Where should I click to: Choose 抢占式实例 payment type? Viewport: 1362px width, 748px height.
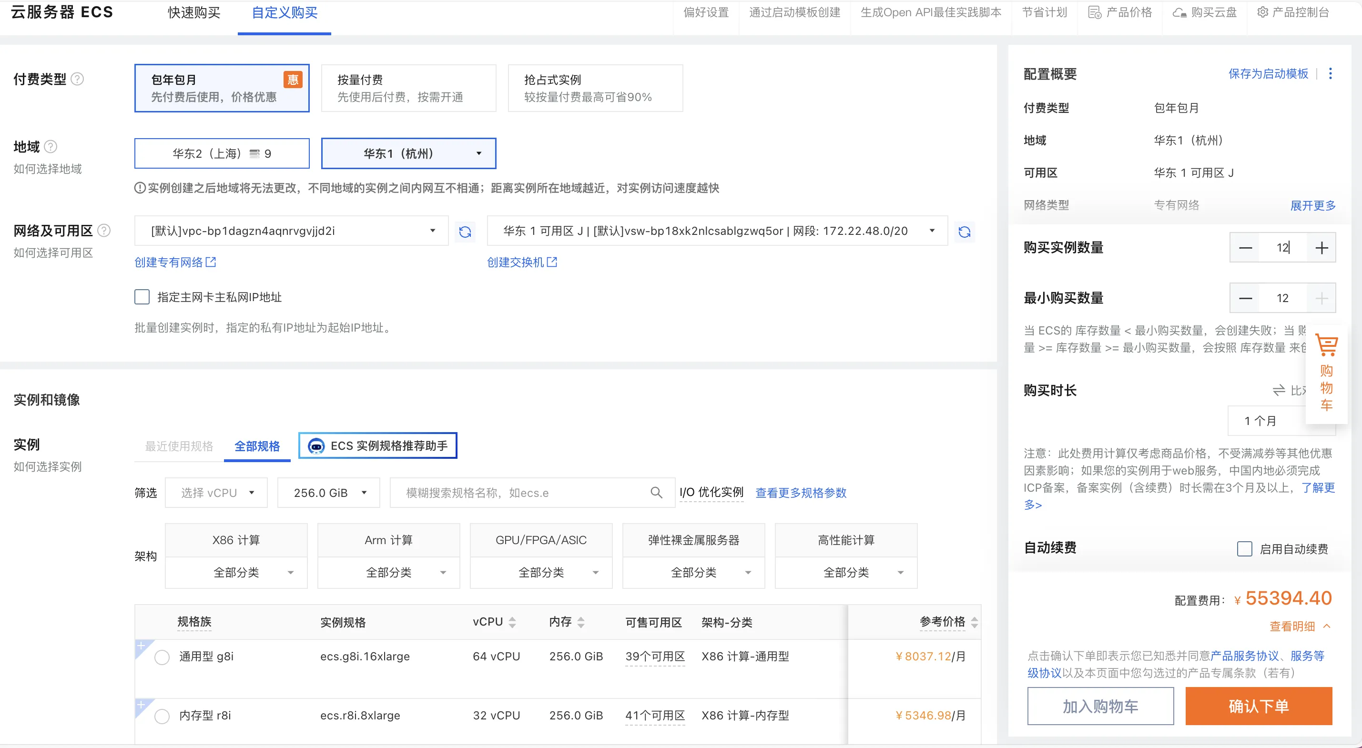(595, 88)
